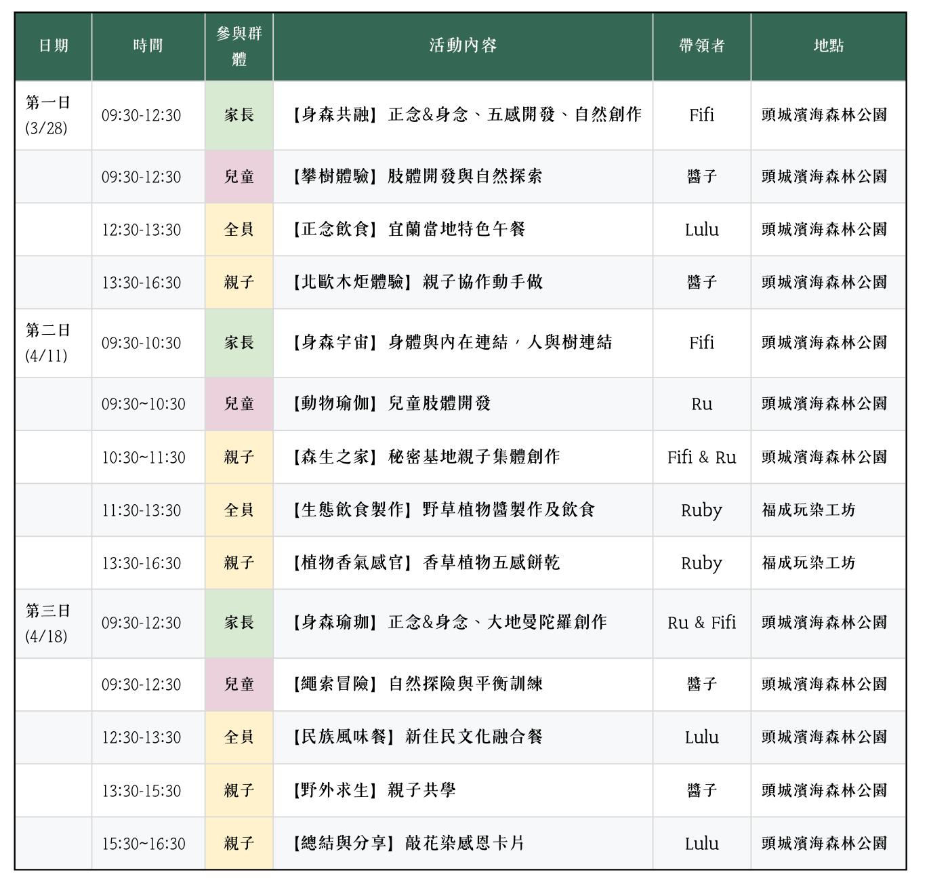This screenshot has width=929, height=881.
Task: Click the 活動內容 column header
Action: click(463, 46)
